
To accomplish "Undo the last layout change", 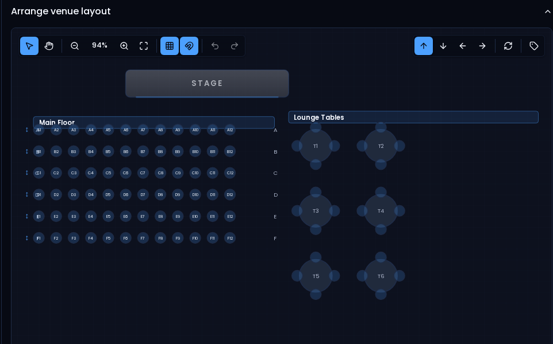I will point(215,46).
